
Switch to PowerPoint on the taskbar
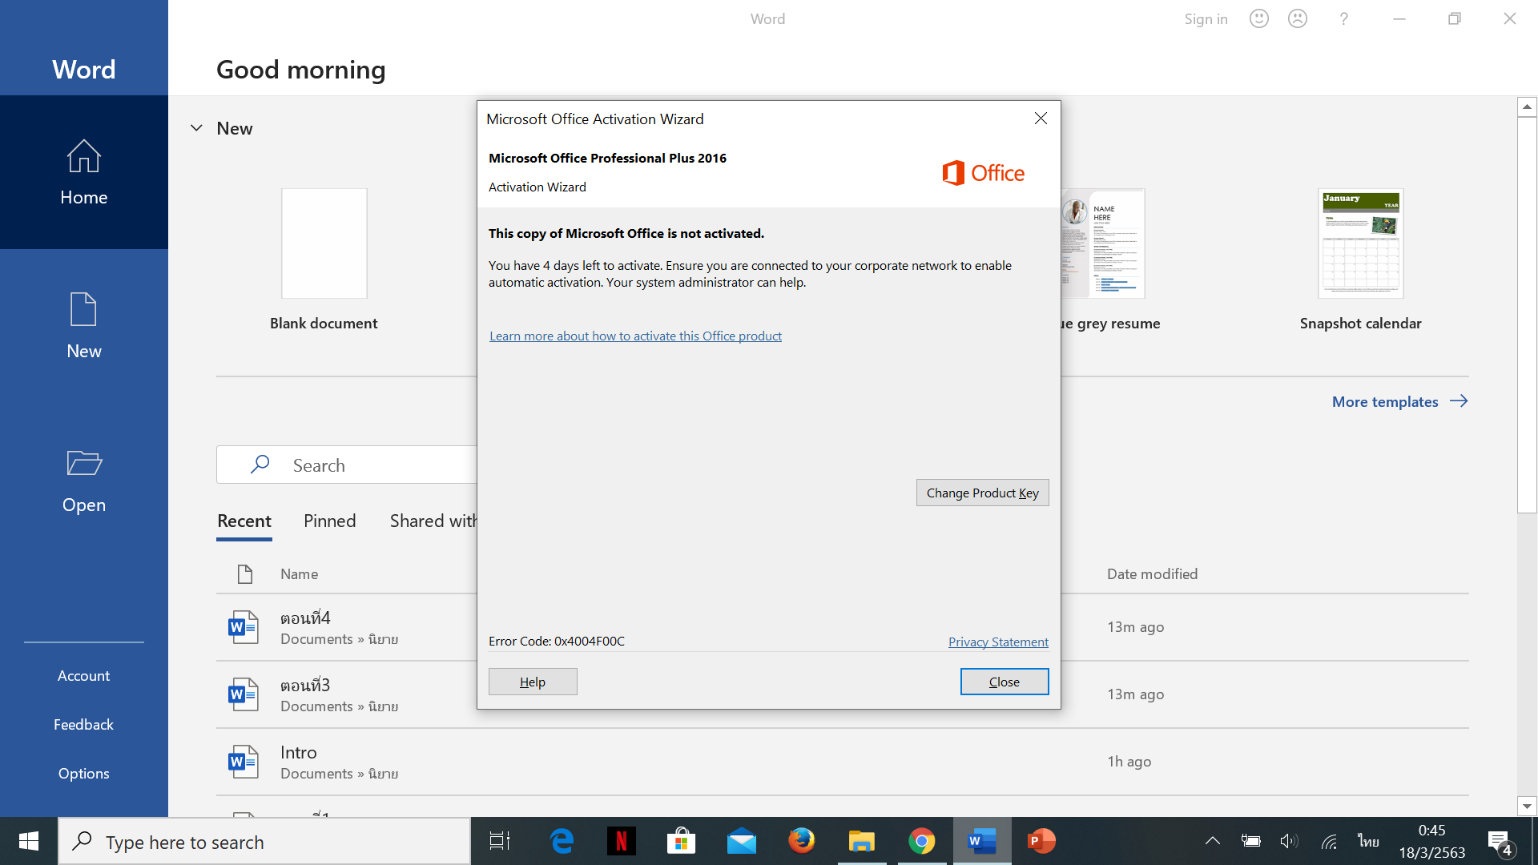pos(1042,841)
